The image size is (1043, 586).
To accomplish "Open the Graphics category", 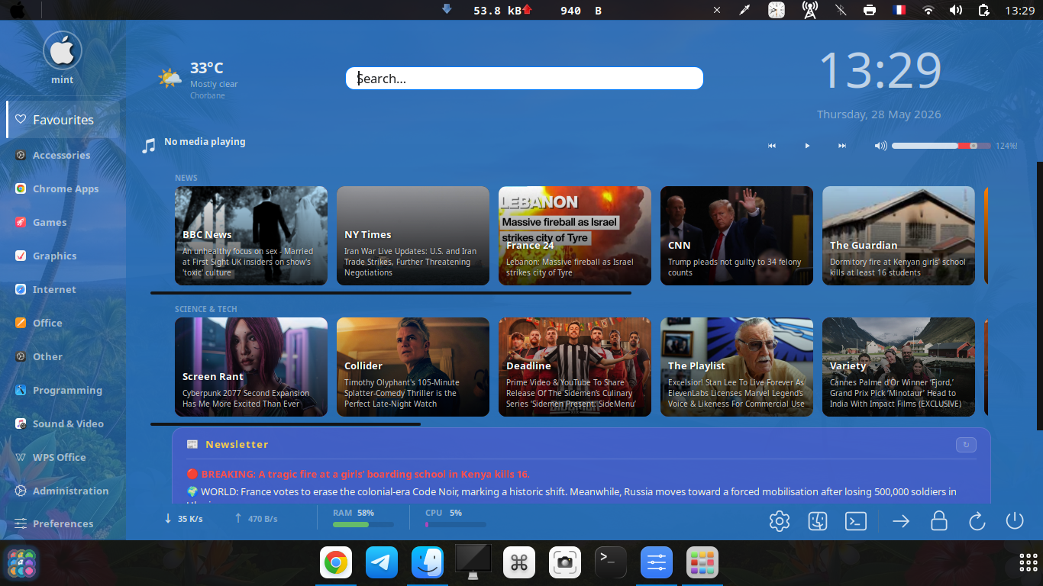I will pos(63,256).
